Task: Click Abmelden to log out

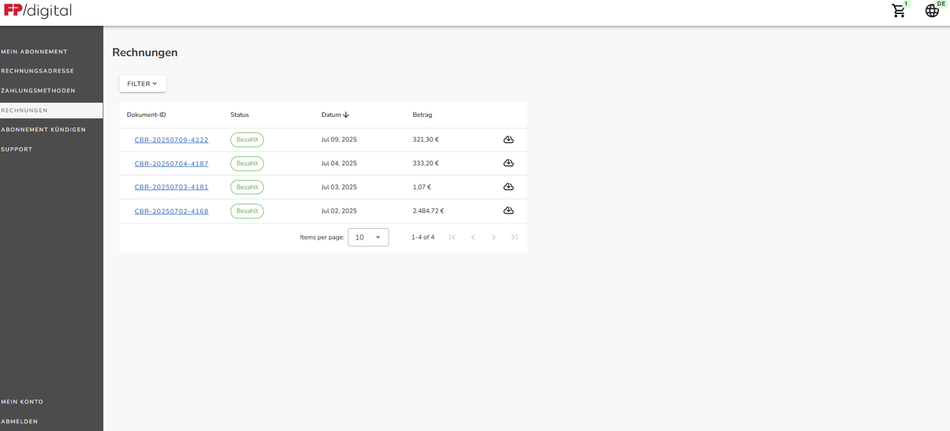Action: [x=20, y=421]
